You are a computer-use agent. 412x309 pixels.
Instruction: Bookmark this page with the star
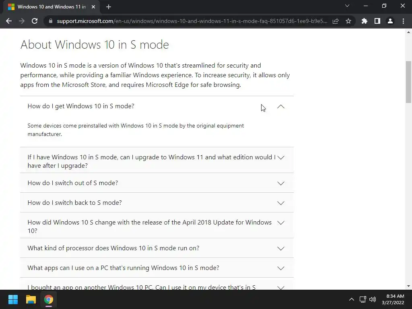(x=348, y=21)
